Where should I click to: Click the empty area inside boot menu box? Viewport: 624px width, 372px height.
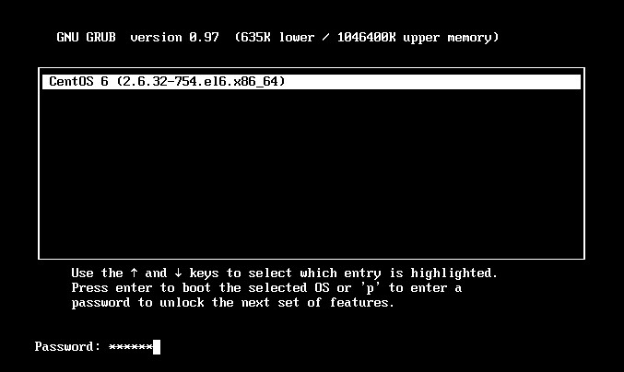[x=312, y=174]
